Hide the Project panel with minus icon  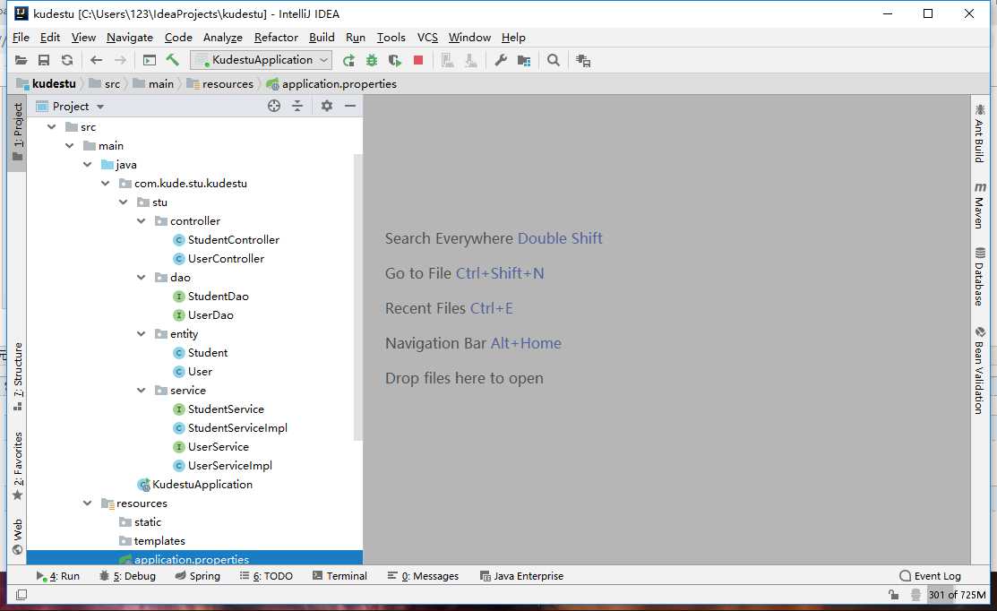(350, 107)
